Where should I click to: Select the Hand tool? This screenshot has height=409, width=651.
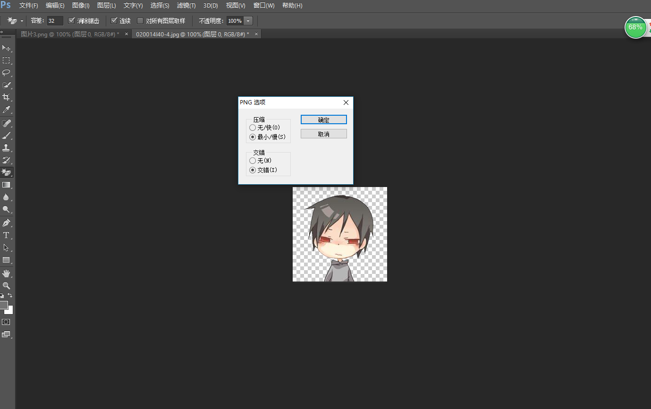[7, 273]
